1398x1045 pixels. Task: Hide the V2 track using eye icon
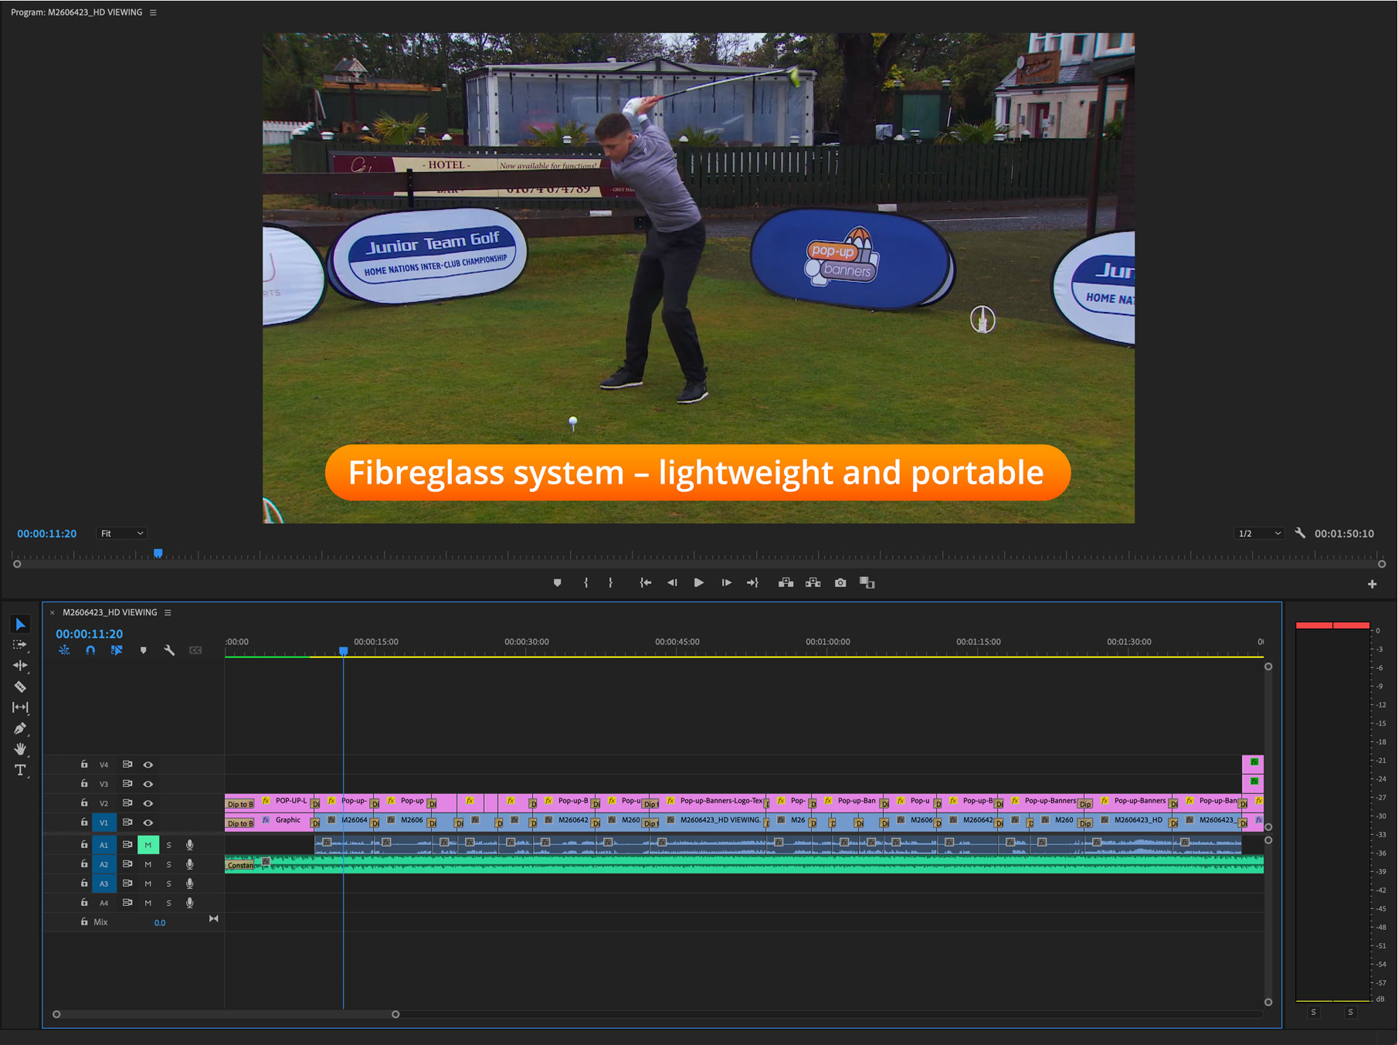(148, 803)
